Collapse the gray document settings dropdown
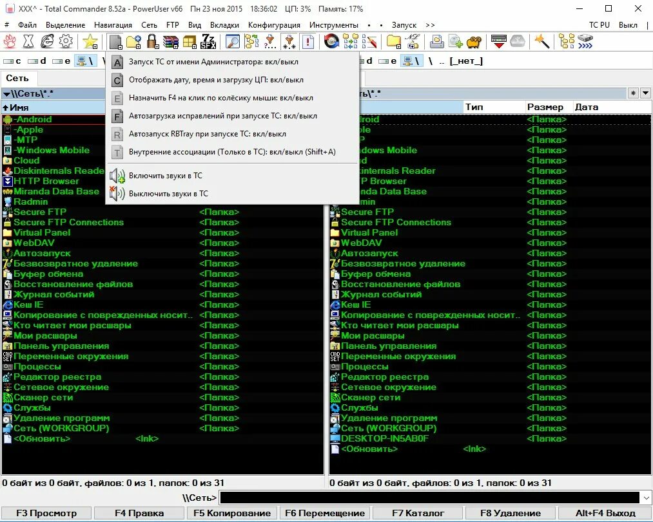The height and width of the screenshot is (522, 653). click(115, 42)
